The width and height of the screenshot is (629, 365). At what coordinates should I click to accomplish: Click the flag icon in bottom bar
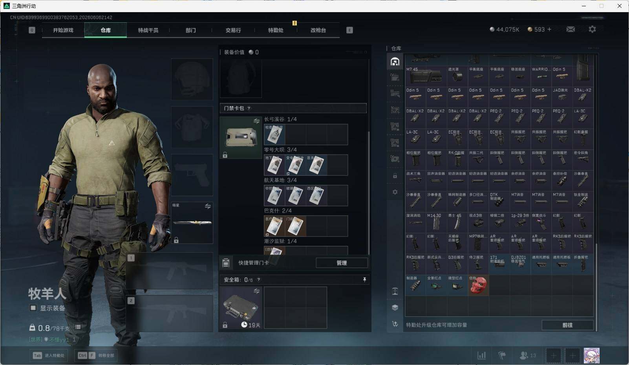(502, 355)
